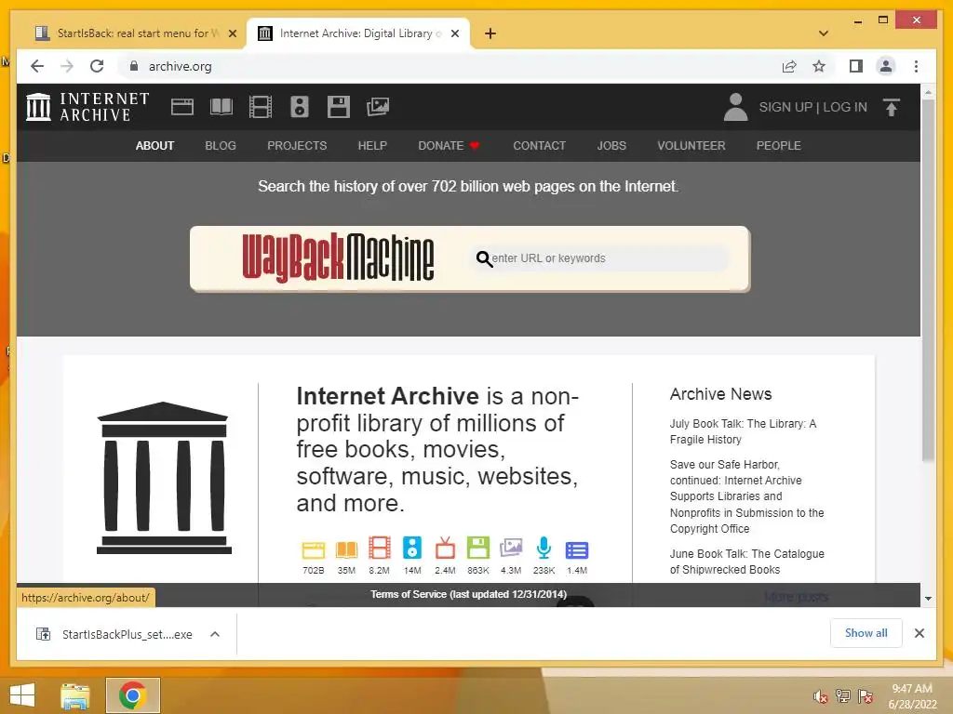Click the SIGN UP link
The height and width of the screenshot is (714, 953).
point(785,107)
